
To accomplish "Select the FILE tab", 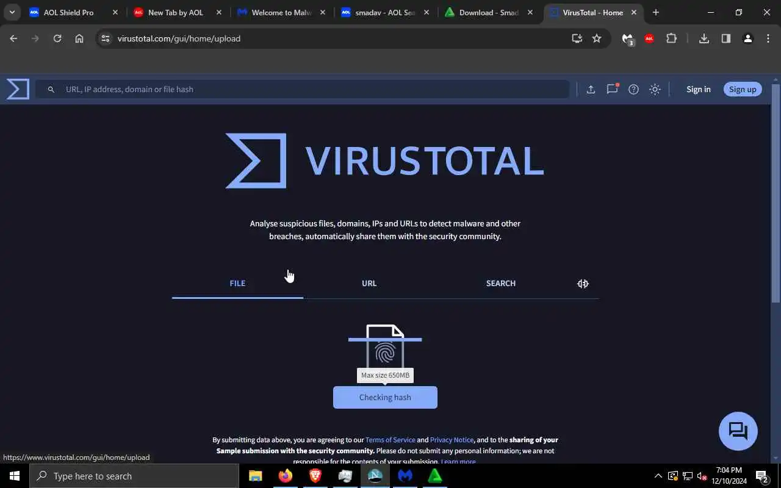I will tap(237, 283).
